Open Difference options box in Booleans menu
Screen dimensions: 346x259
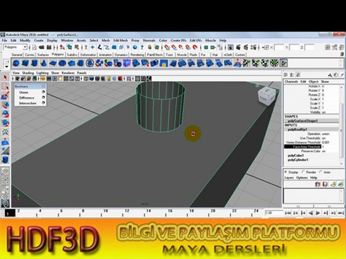[43, 97]
